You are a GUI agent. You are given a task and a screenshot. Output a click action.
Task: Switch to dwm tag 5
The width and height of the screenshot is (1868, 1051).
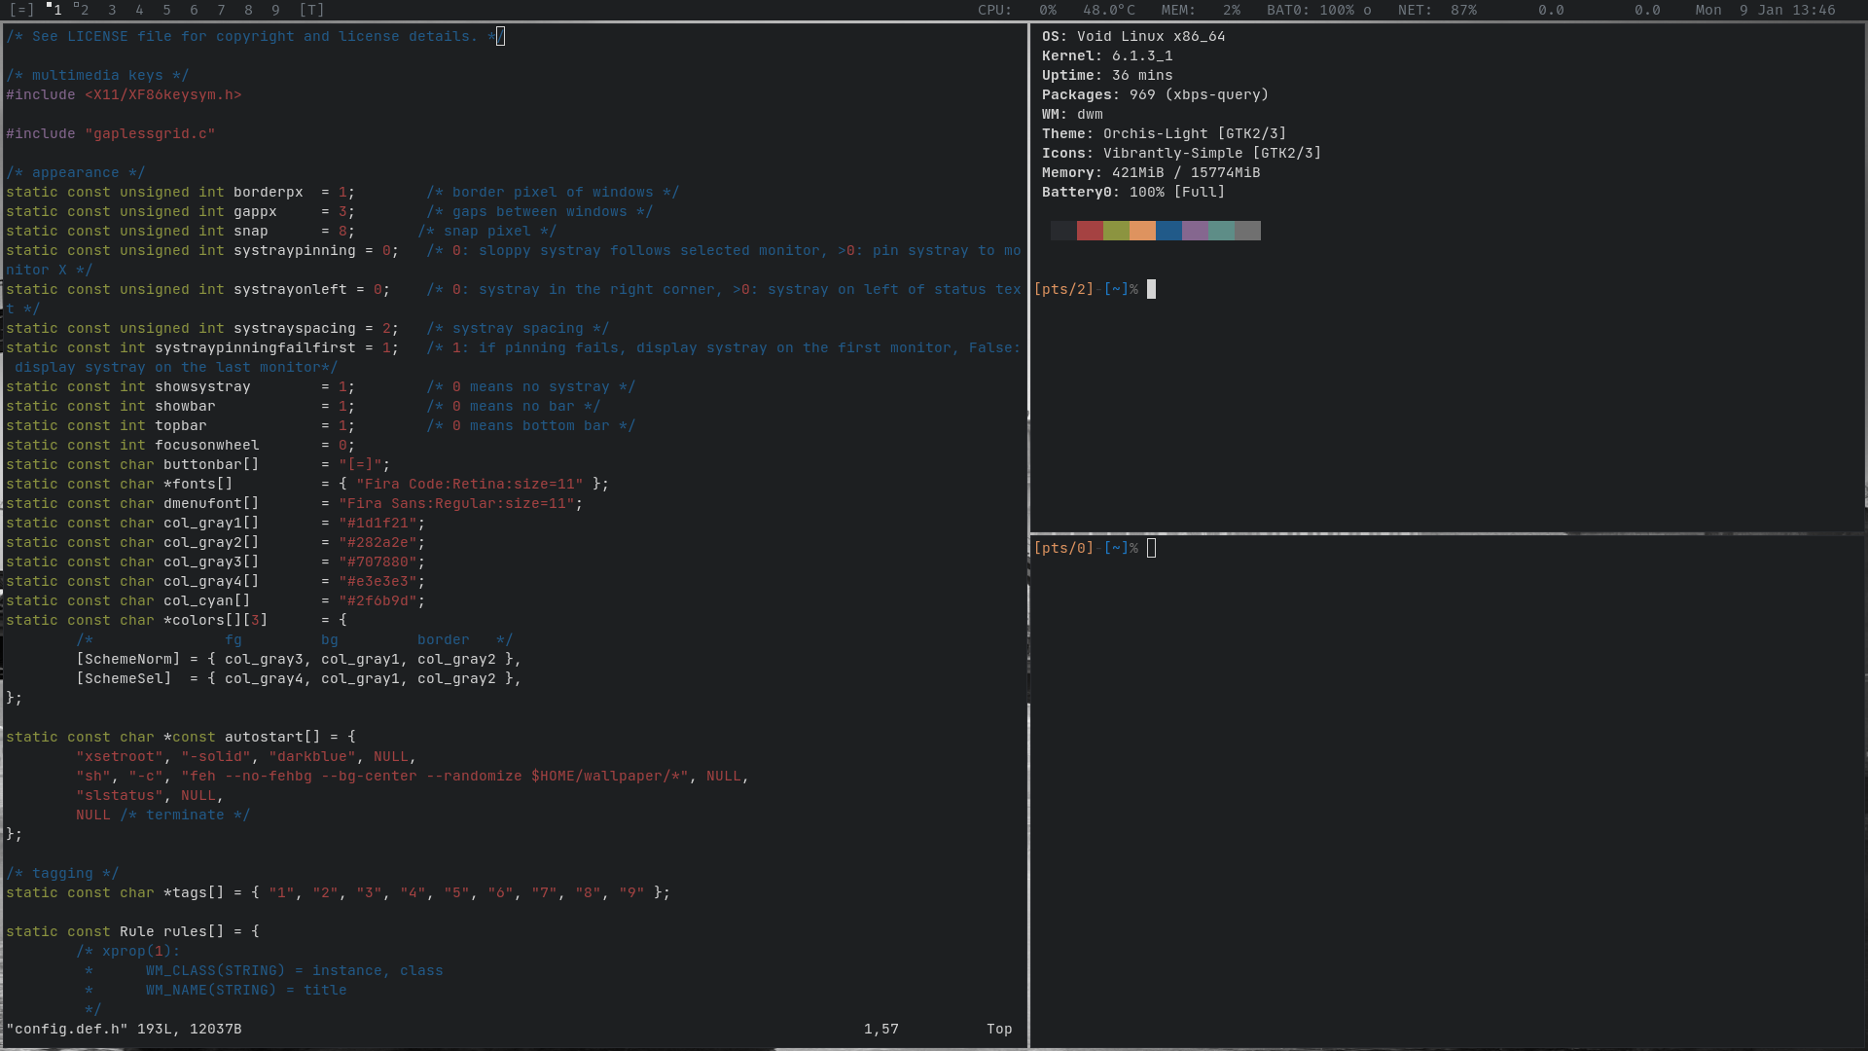166,10
